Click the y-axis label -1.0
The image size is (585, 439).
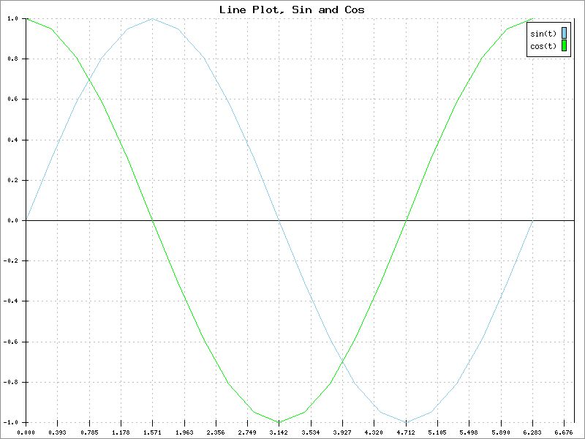(10, 421)
